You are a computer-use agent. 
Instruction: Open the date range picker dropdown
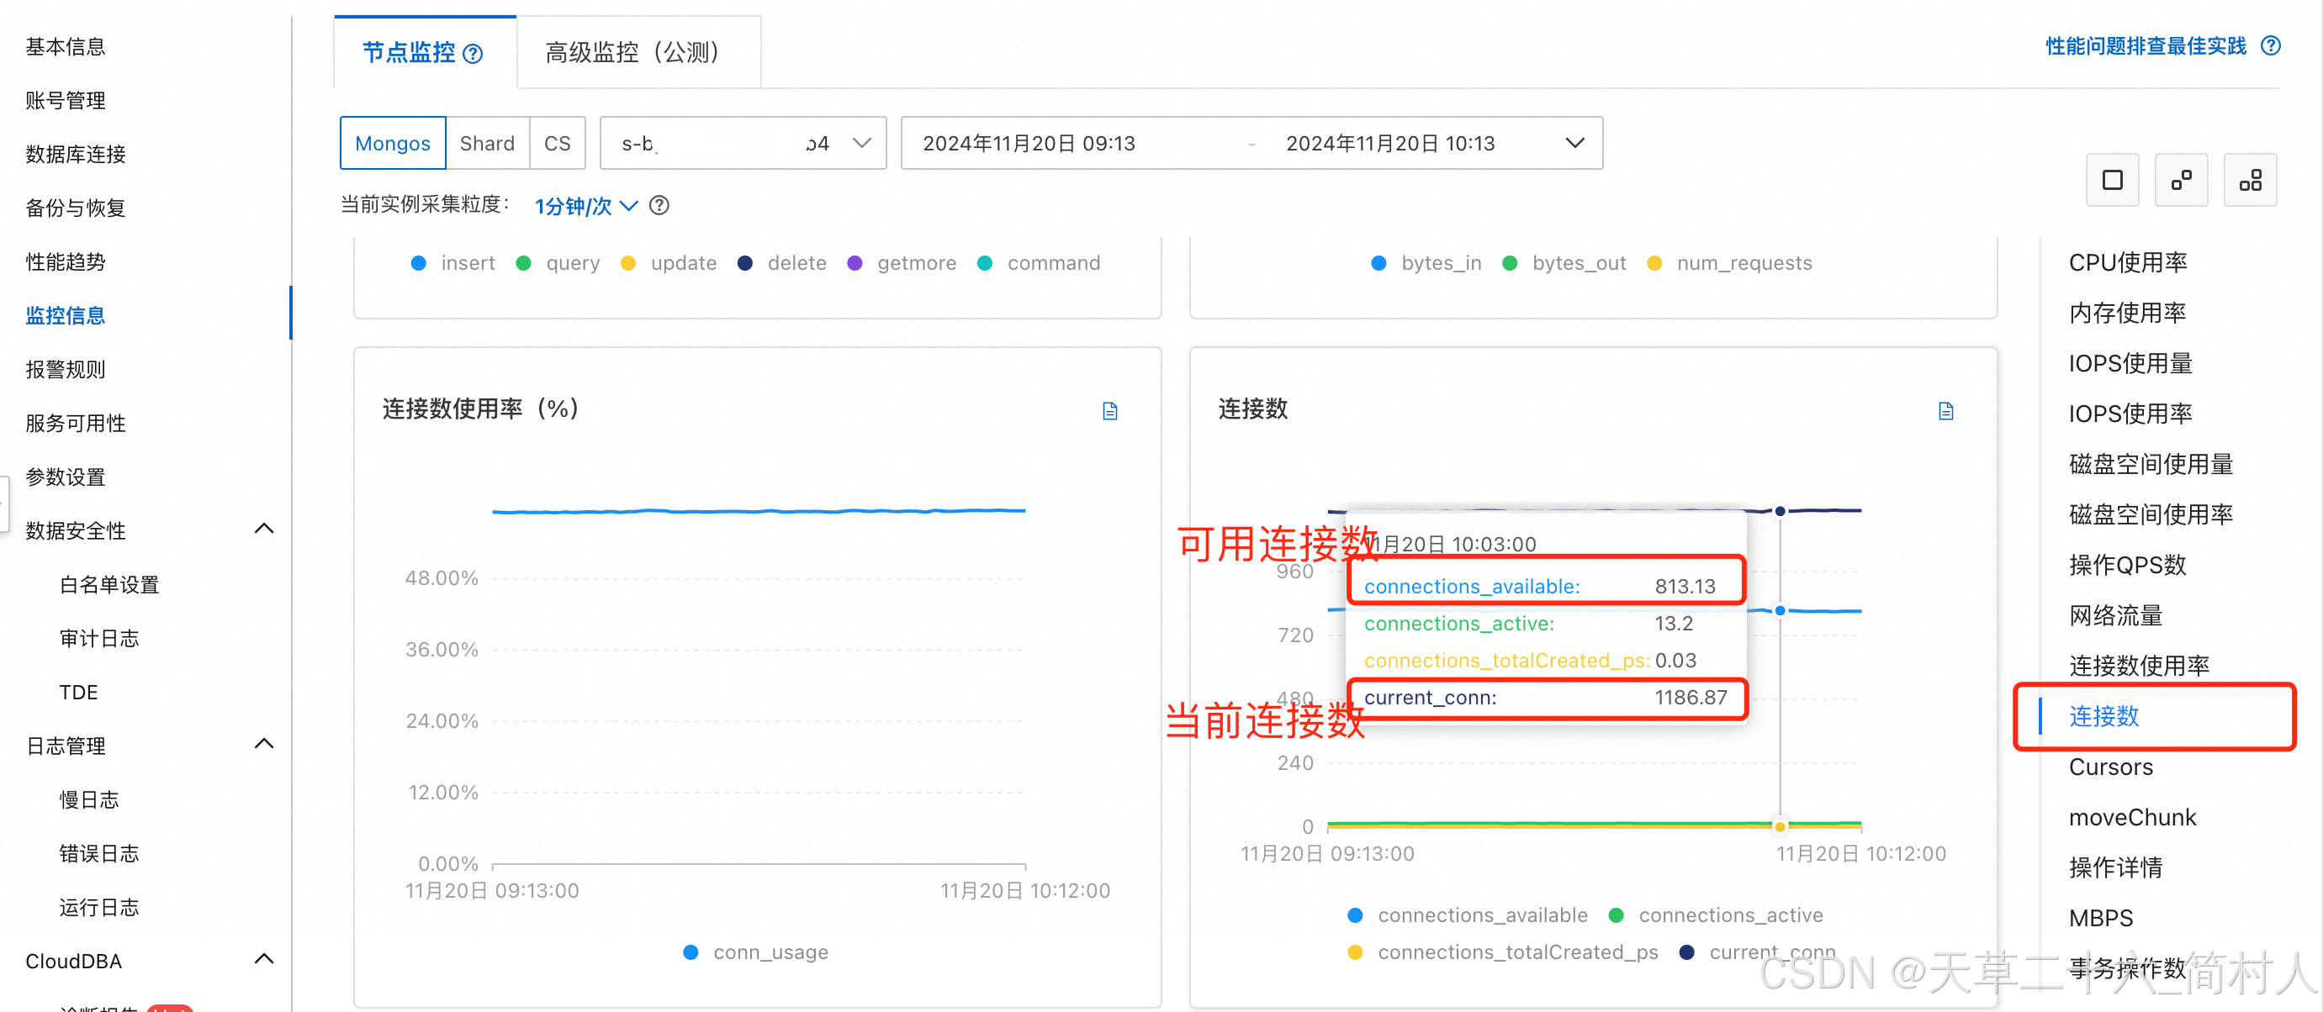1251,143
